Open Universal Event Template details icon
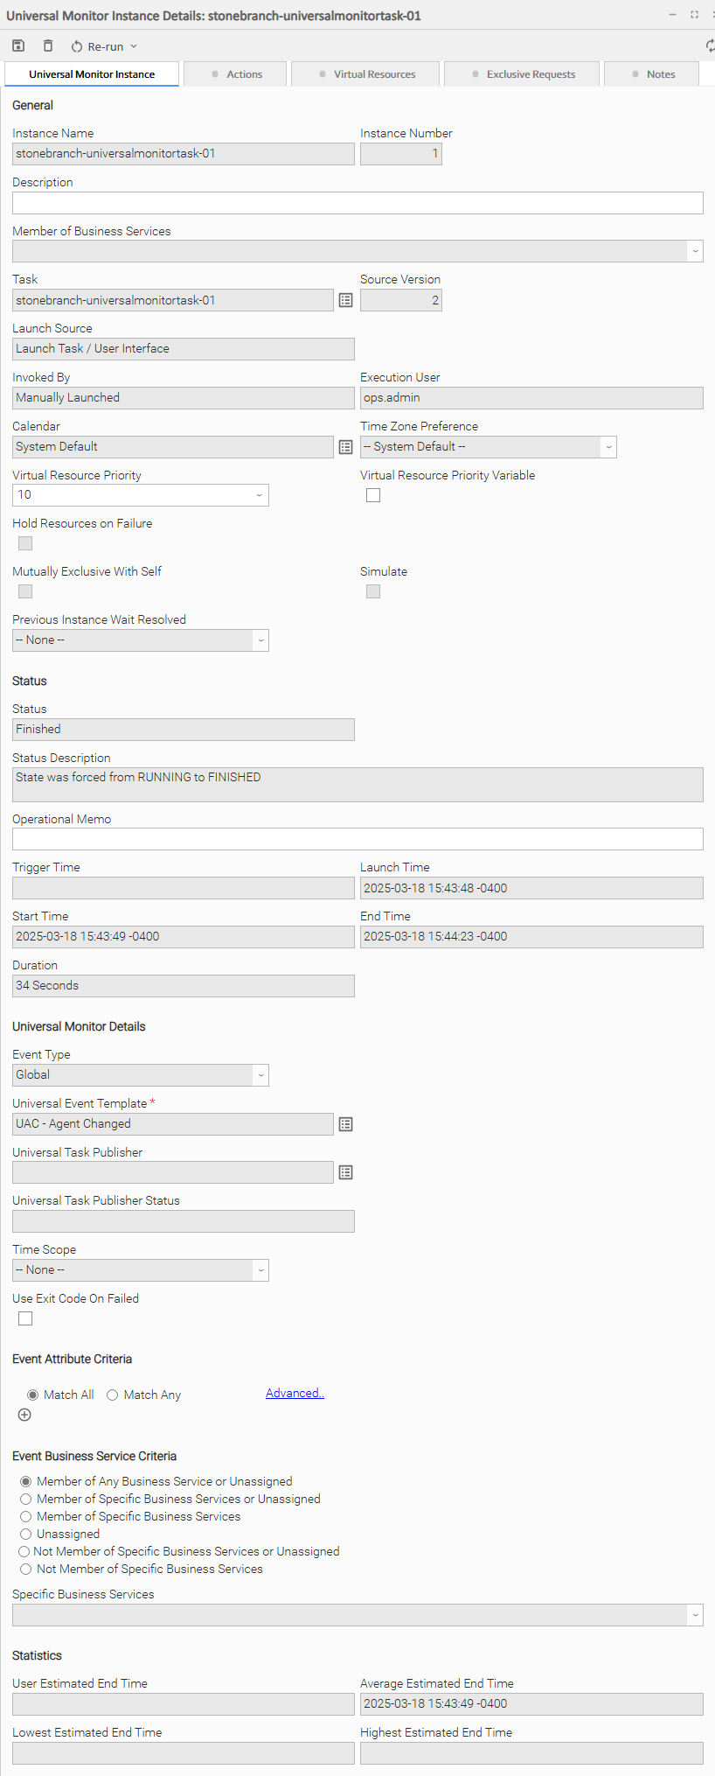The width and height of the screenshot is (715, 1776). tap(346, 1124)
